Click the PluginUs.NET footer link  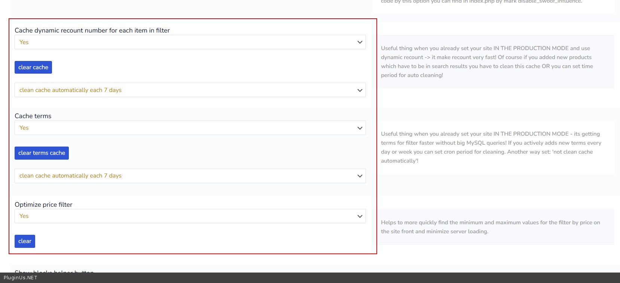tap(21, 278)
